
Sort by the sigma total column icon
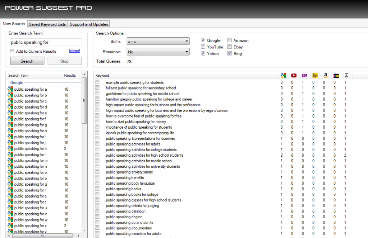coord(346,75)
